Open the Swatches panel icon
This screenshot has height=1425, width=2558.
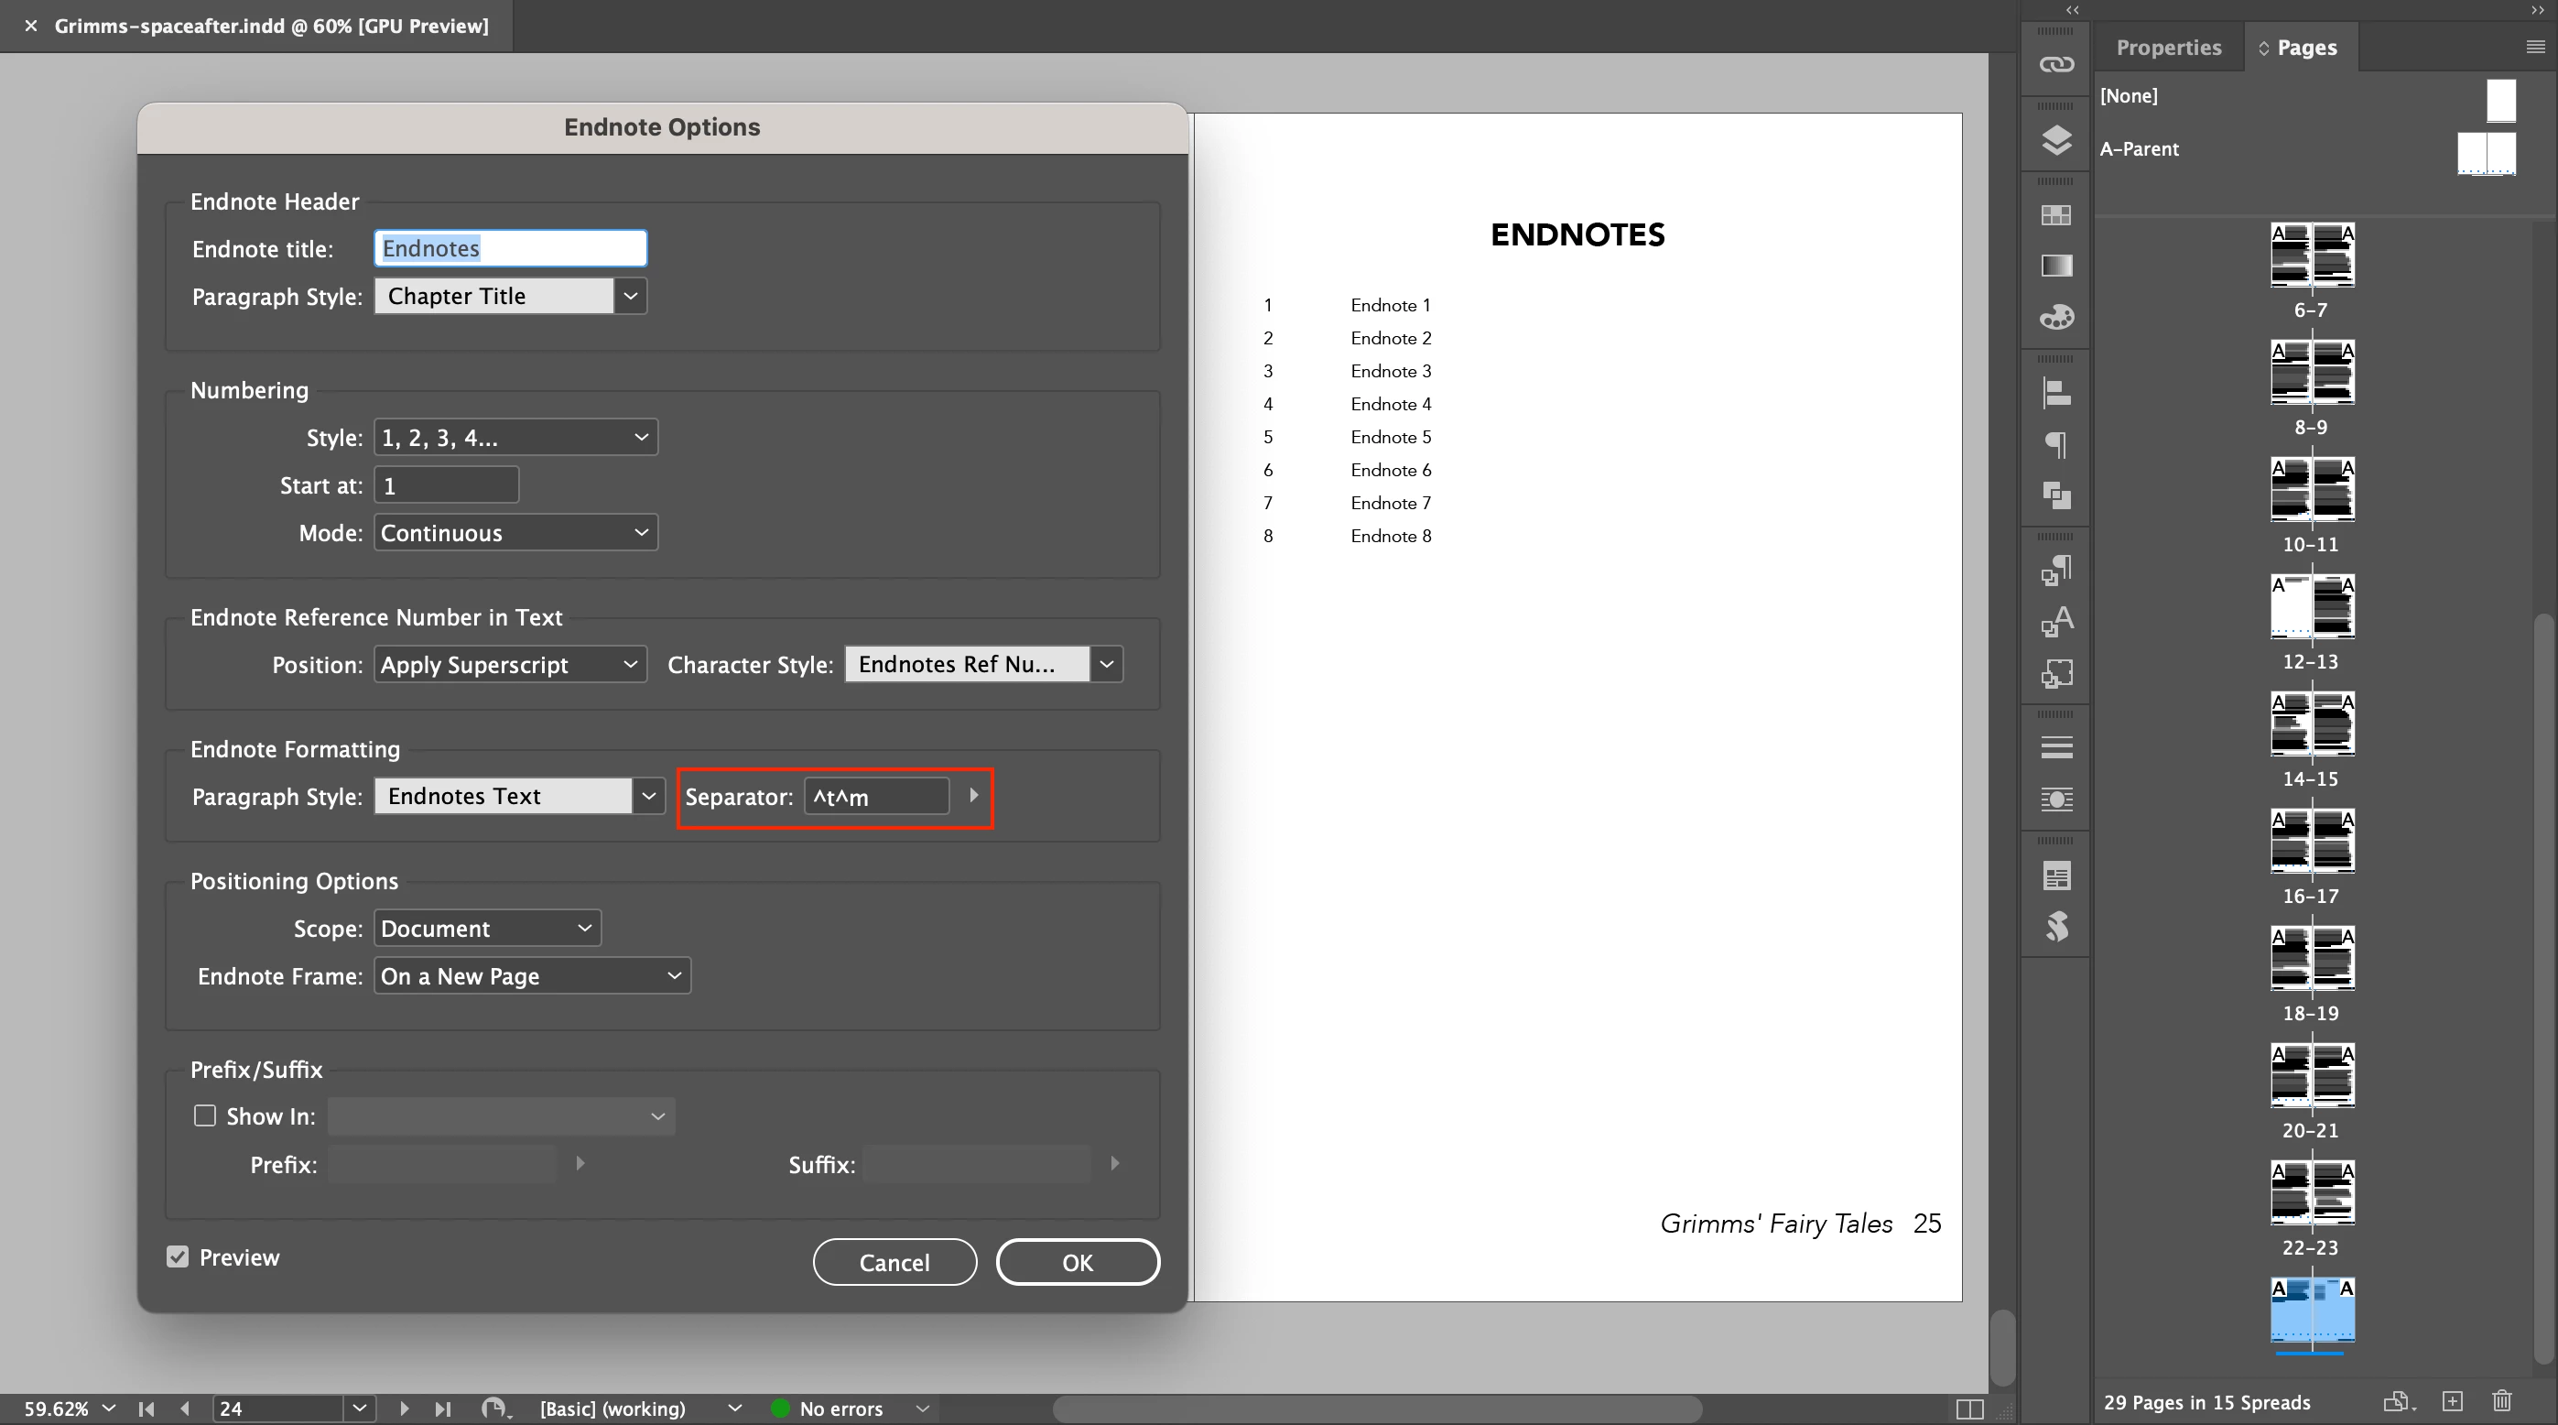point(2055,215)
